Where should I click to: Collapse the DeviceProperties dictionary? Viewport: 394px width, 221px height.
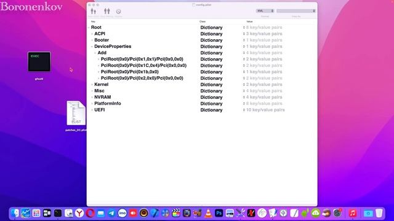point(92,47)
